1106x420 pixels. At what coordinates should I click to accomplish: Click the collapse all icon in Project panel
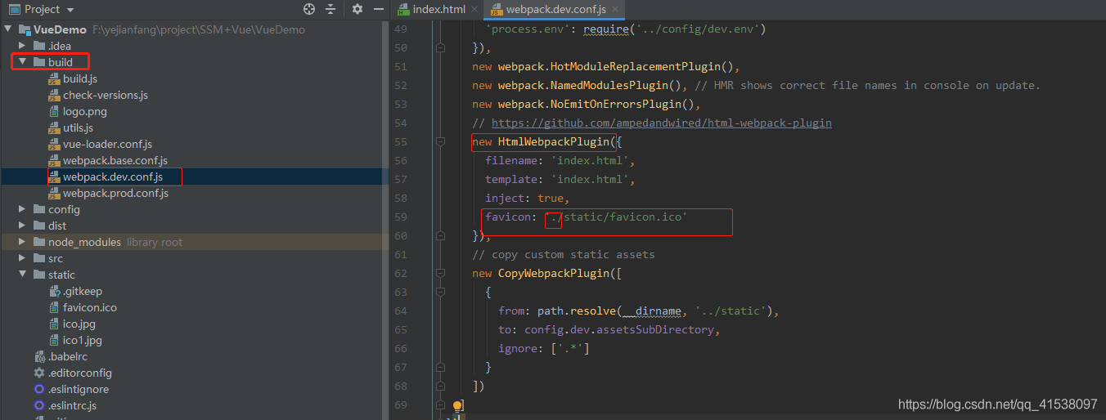tap(330, 9)
